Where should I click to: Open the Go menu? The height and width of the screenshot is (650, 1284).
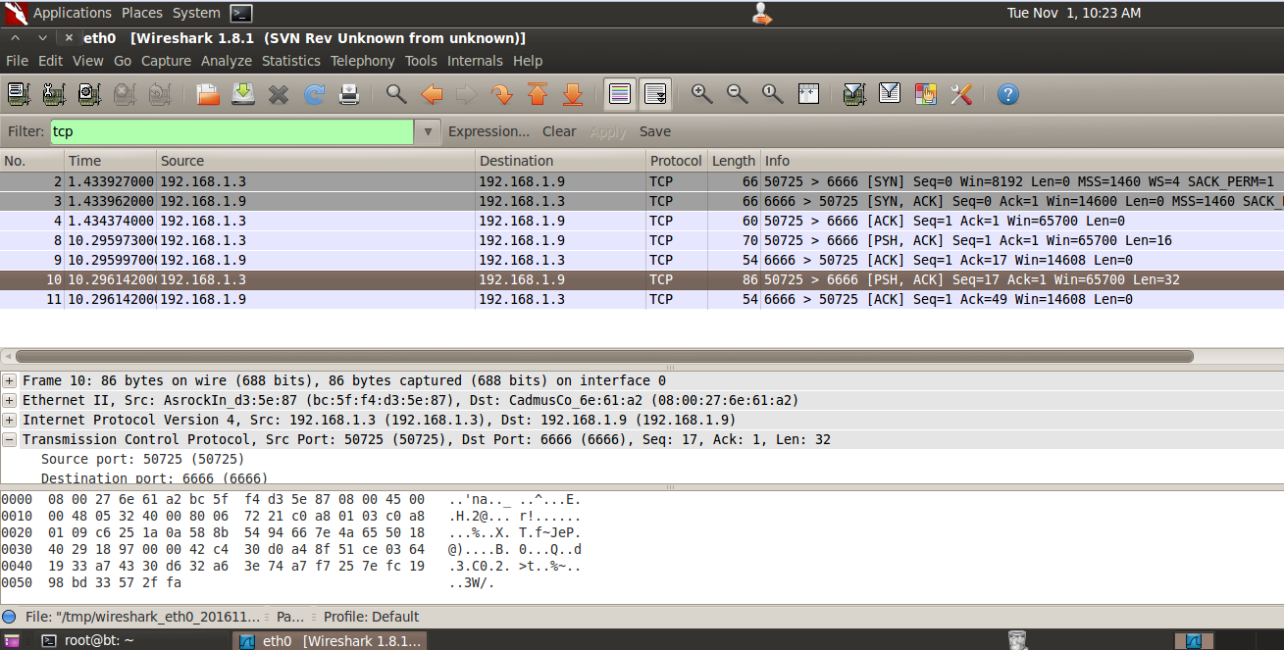pos(123,61)
